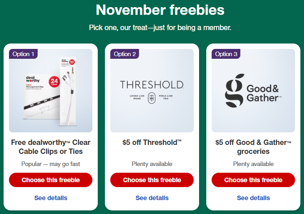
Task: Click the purple Option 1 badge
Action: click(23, 54)
